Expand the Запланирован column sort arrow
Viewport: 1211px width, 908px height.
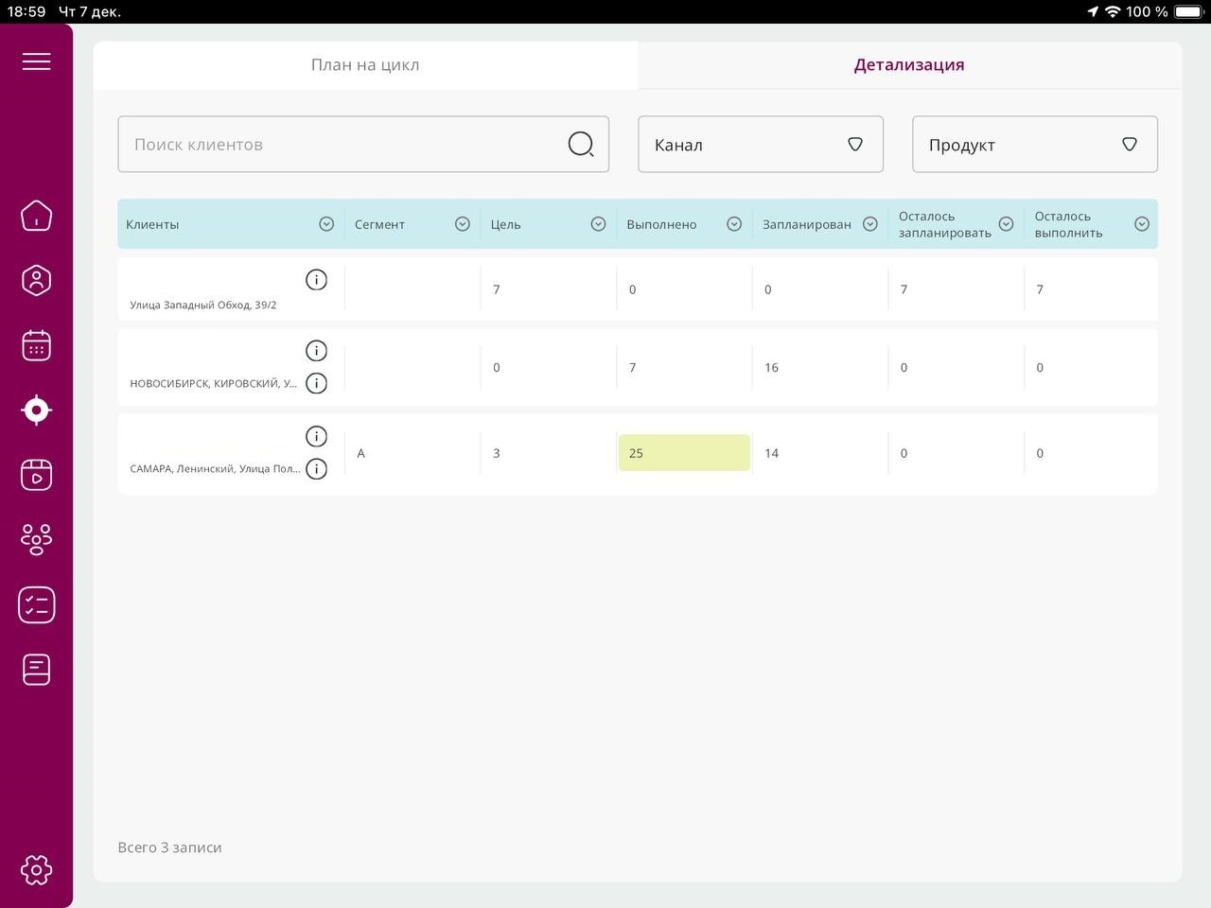click(x=870, y=224)
